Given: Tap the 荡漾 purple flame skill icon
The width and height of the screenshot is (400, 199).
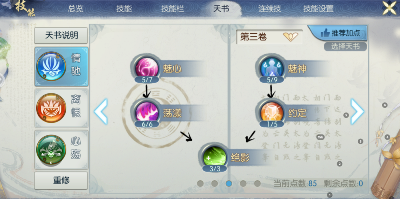Looking at the screenshot, I should [x=147, y=113].
